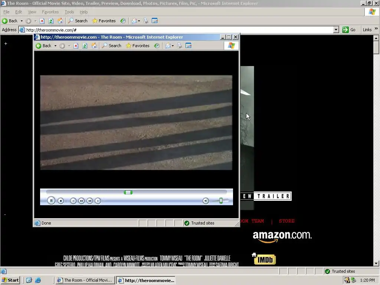Click the video seek bar thumb

(x=128, y=193)
